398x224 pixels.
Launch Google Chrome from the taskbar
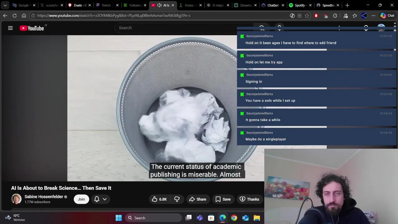tap(234, 218)
